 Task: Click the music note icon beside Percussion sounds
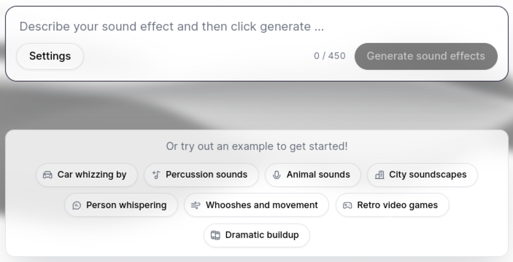[x=156, y=175]
